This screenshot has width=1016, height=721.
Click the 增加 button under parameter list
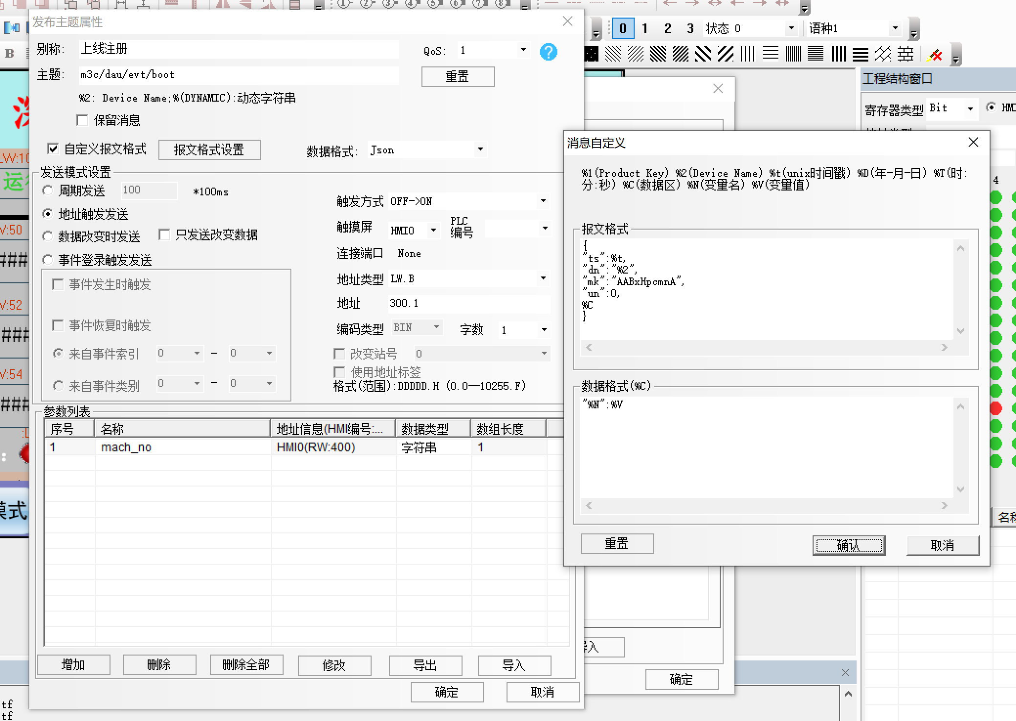click(x=73, y=665)
